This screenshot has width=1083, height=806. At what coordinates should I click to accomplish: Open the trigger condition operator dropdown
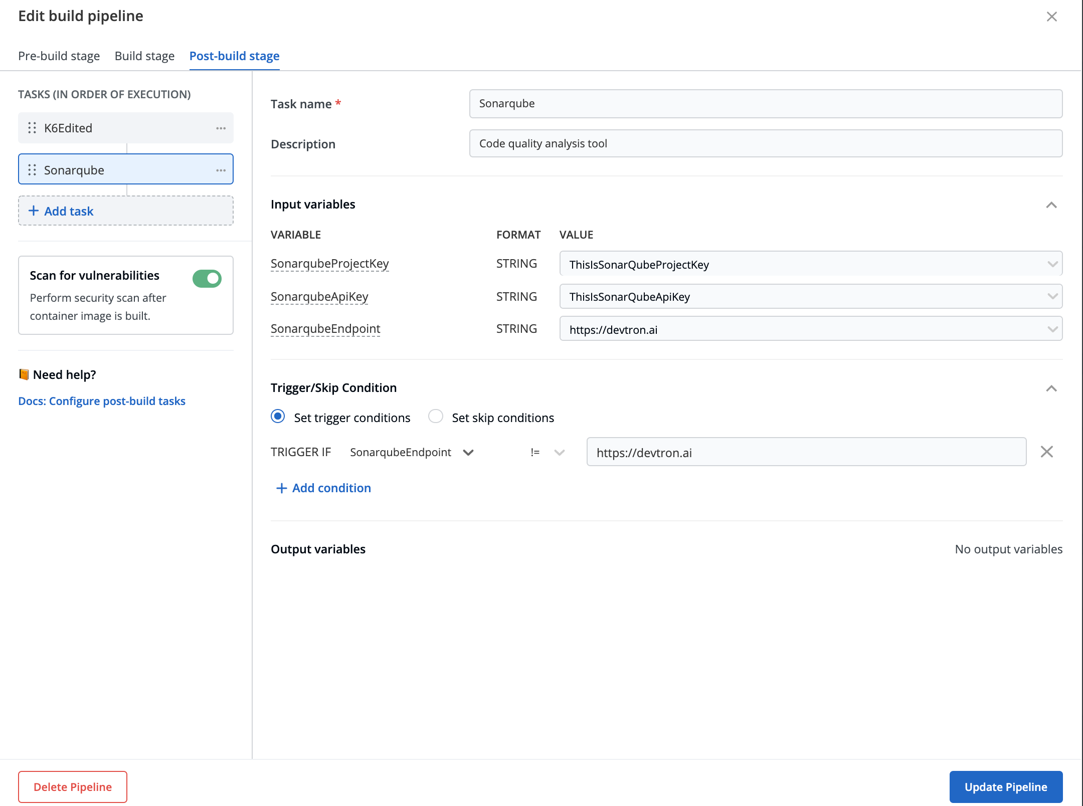click(x=559, y=452)
